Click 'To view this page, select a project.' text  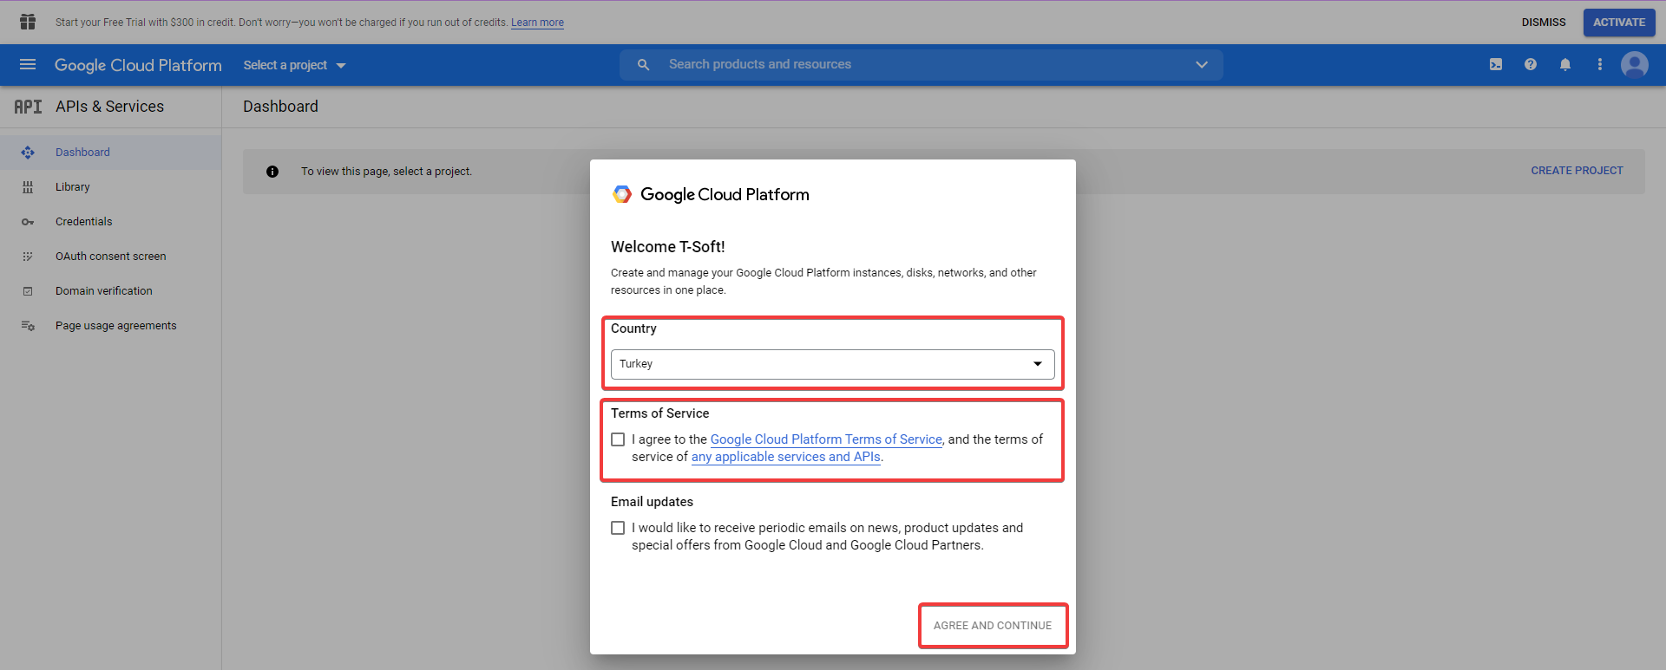tap(386, 172)
